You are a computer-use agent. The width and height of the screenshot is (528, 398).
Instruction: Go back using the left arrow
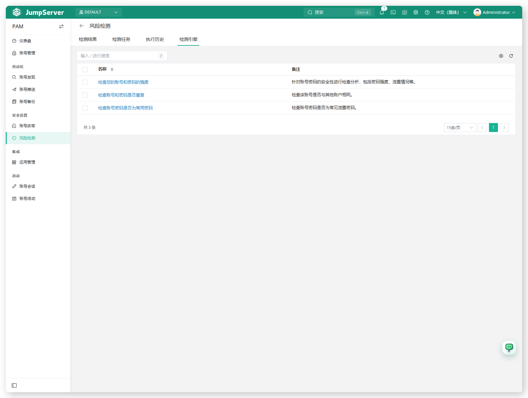click(x=82, y=26)
